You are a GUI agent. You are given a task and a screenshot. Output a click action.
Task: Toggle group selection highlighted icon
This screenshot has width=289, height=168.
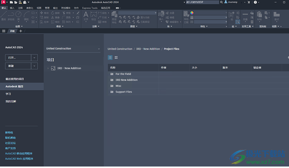click(238, 22)
